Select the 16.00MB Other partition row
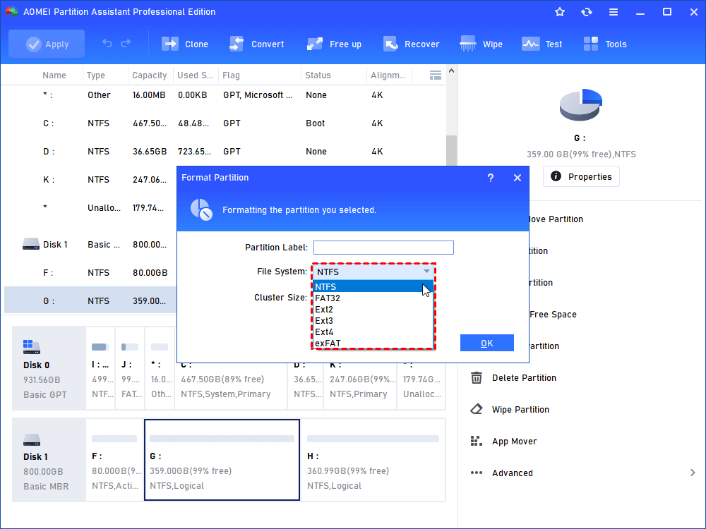The image size is (706, 529). 224,95
